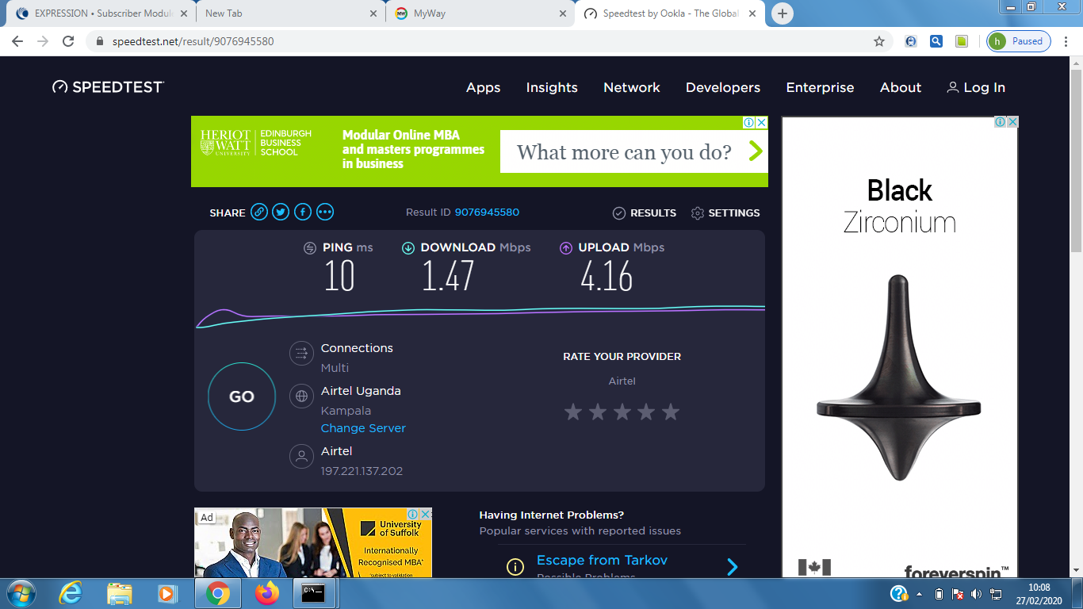Show hidden system tray icons arrow
Screen dimensions: 1083x609
pyautogui.click(x=920, y=594)
